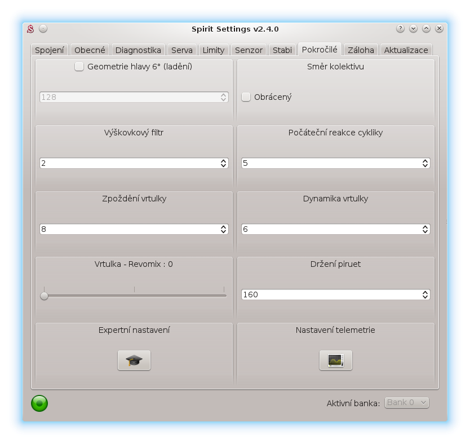The image size is (470, 444).
Task: Change Počáteční reakce cykliky spinner value
Action: (425, 163)
